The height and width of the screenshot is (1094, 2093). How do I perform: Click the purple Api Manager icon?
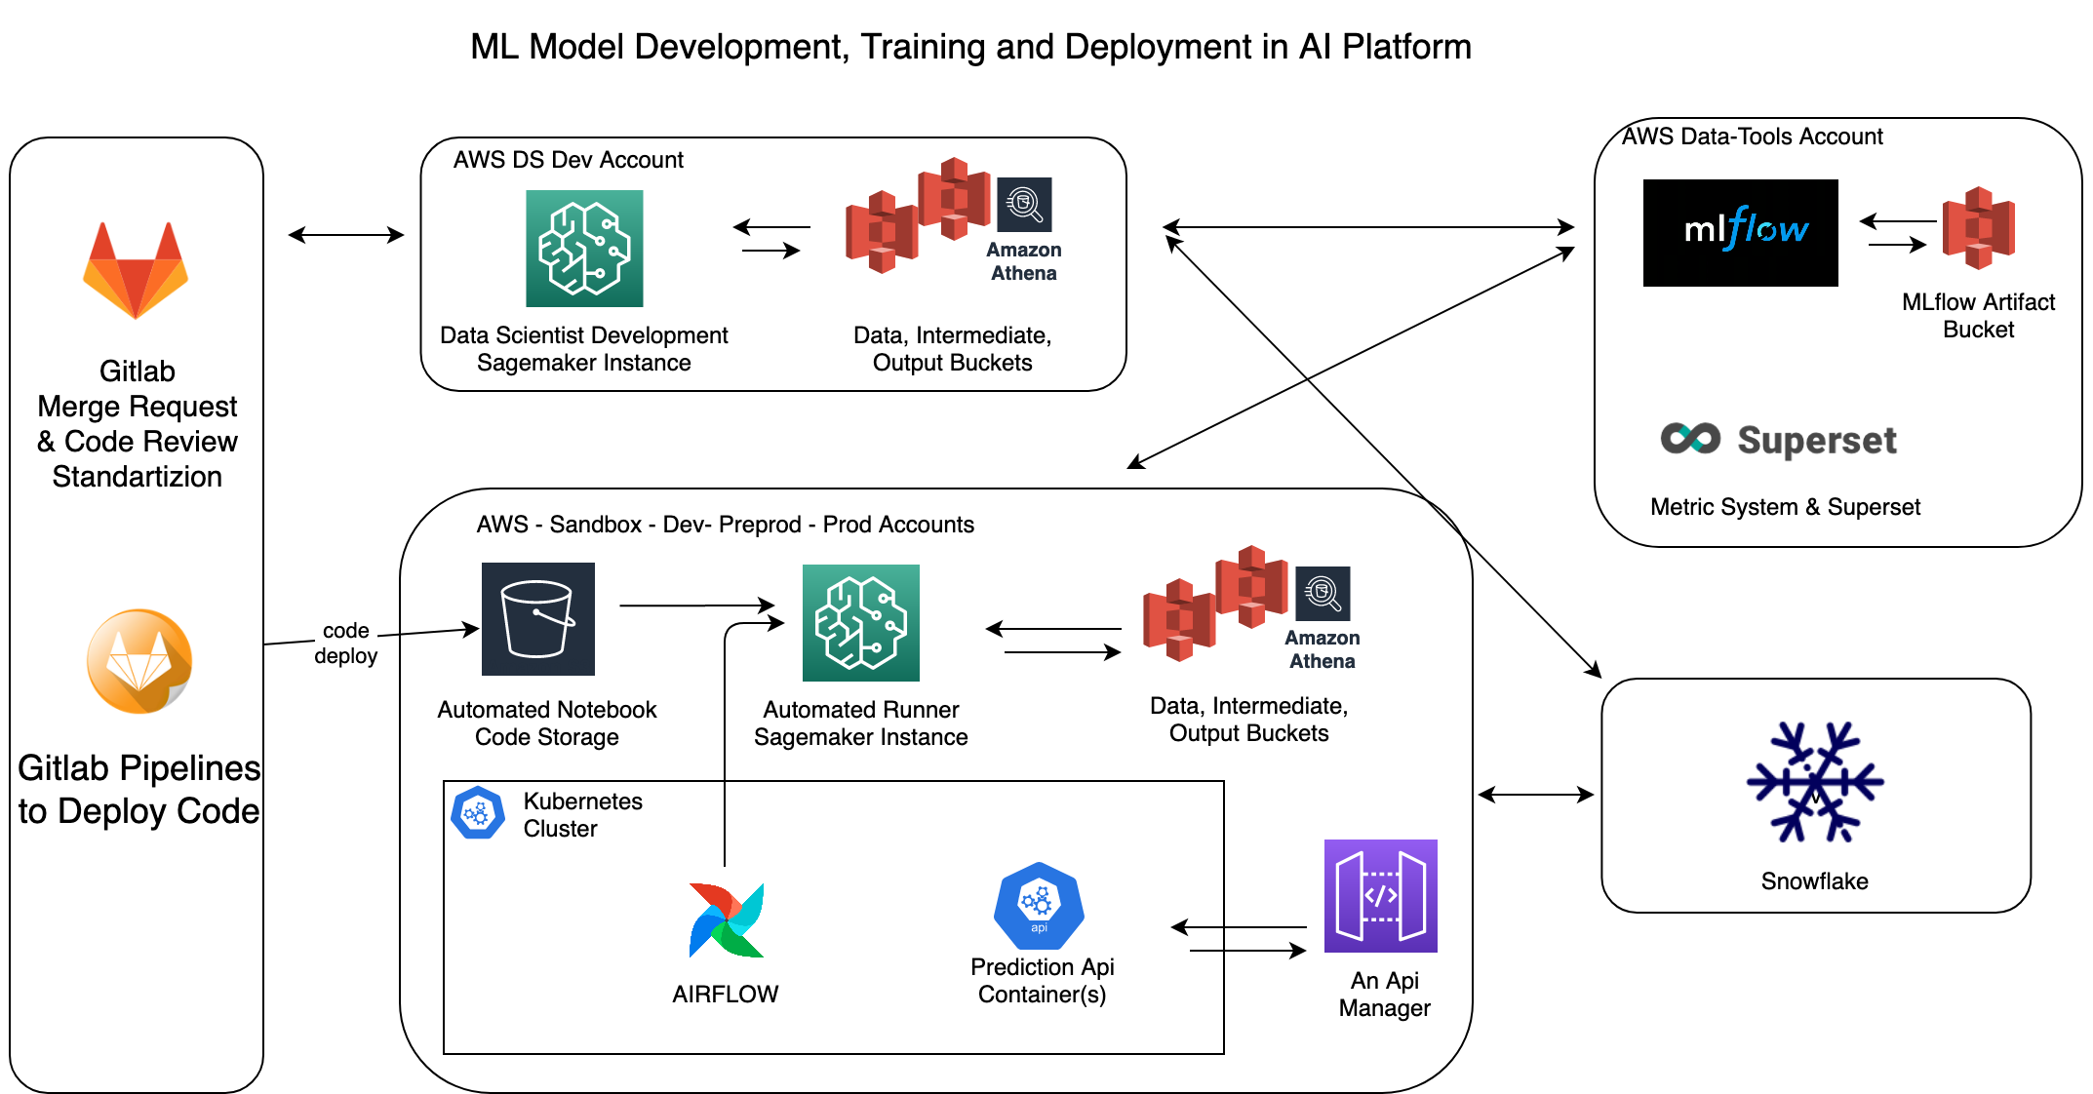[x=1380, y=895]
